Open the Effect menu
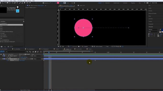The width and height of the screenshot is (163, 91). [x=15, y=1]
